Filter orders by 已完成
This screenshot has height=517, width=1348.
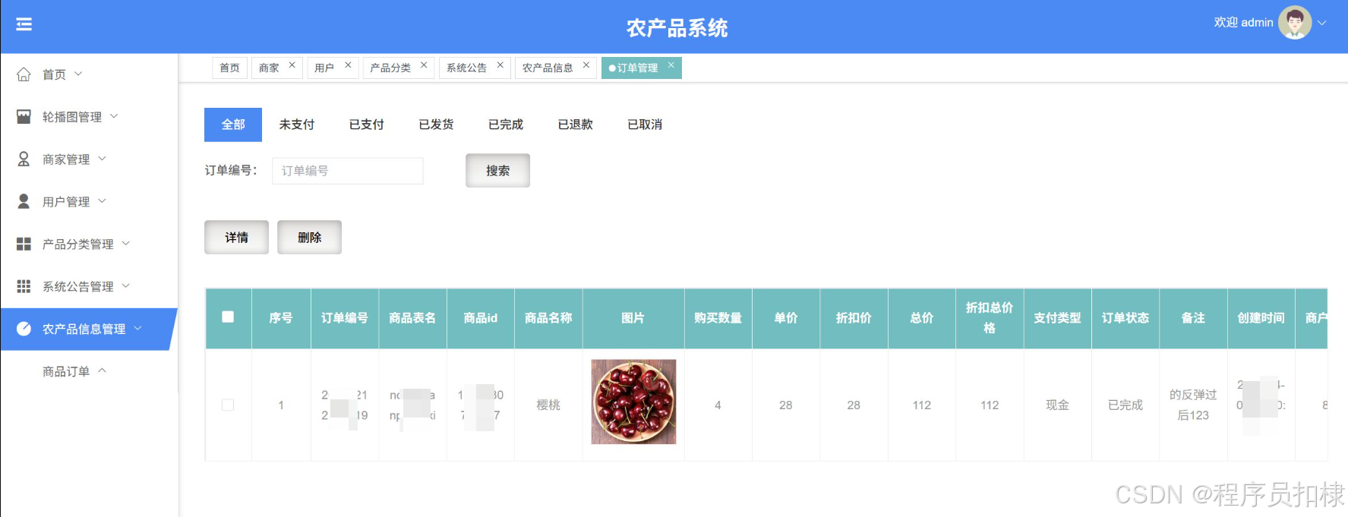point(506,125)
